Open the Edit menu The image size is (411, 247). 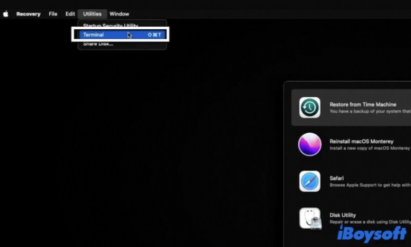point(70,14)
